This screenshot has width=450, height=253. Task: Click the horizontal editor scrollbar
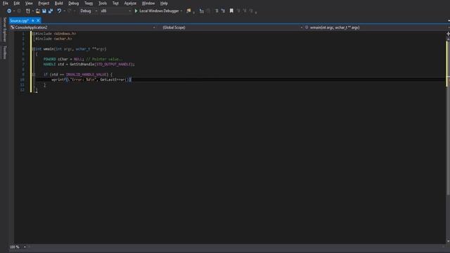tap(236, 247)
